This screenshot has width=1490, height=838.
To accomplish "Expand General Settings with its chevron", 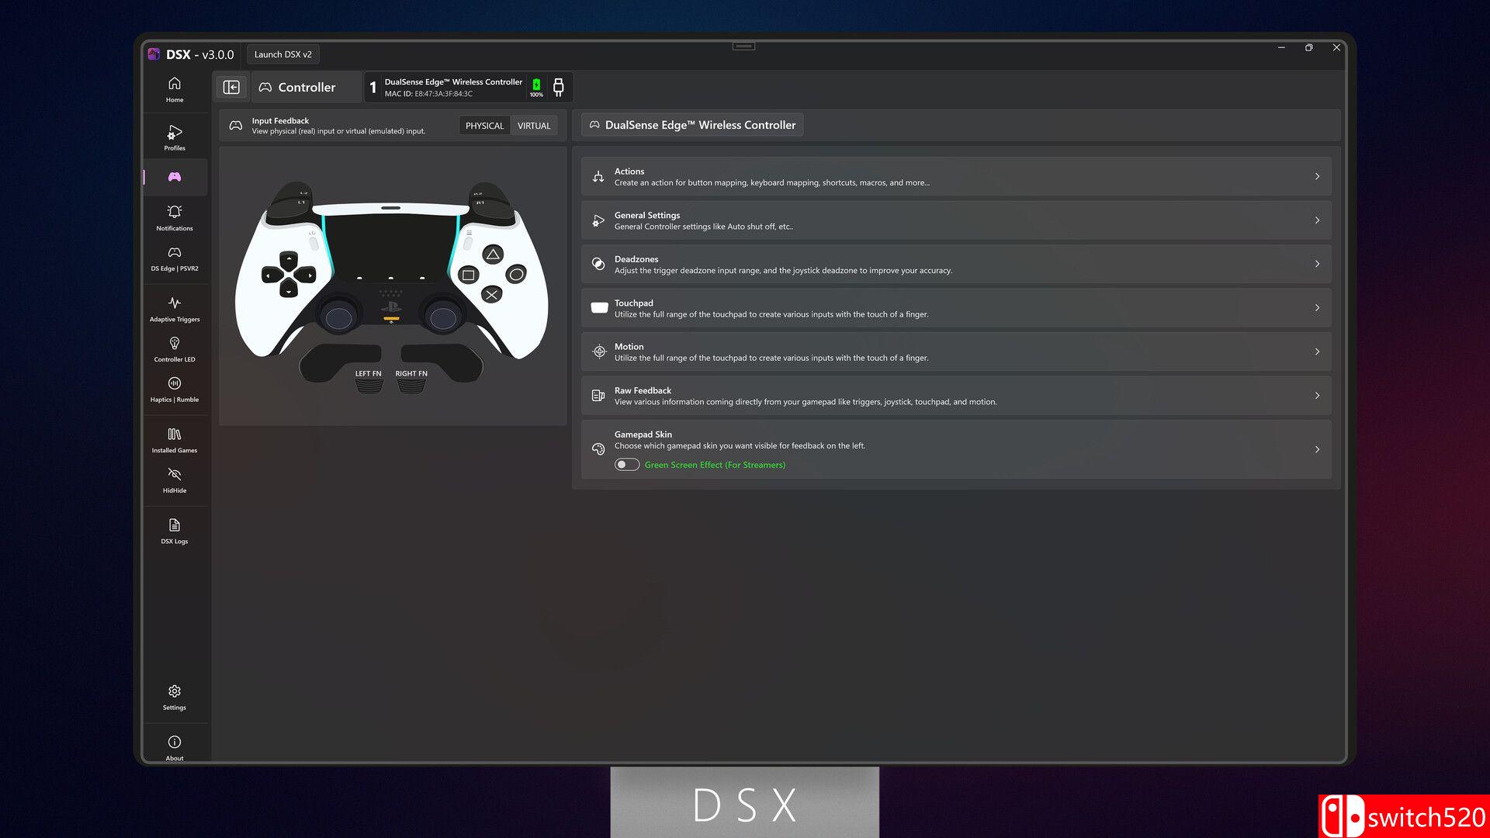I will (1317, 220).
